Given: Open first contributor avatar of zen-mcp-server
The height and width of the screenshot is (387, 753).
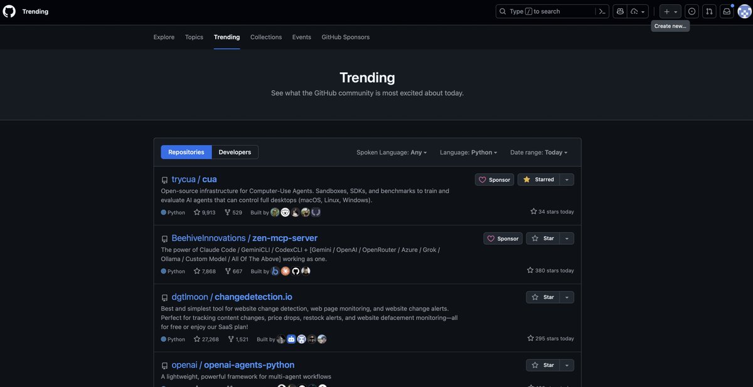Looking at the screenshot, I should click(x=275, y=271).
